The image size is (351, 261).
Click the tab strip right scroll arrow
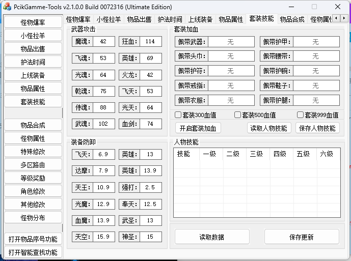pyautogui.click(x=344, y=18)
